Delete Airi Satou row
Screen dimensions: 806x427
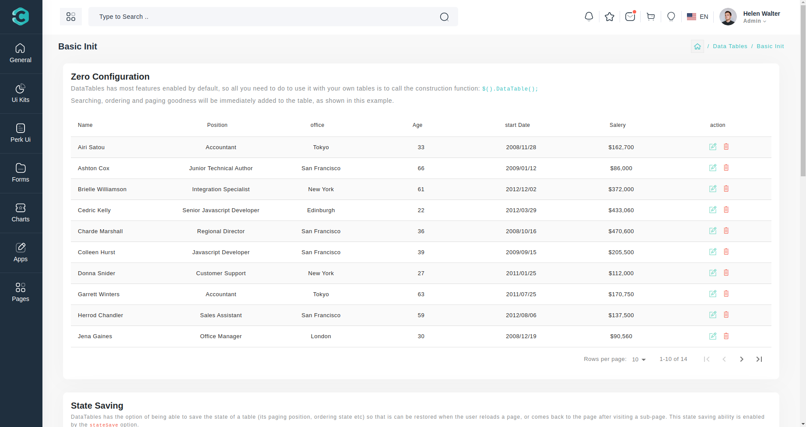(x=726, y=147)
